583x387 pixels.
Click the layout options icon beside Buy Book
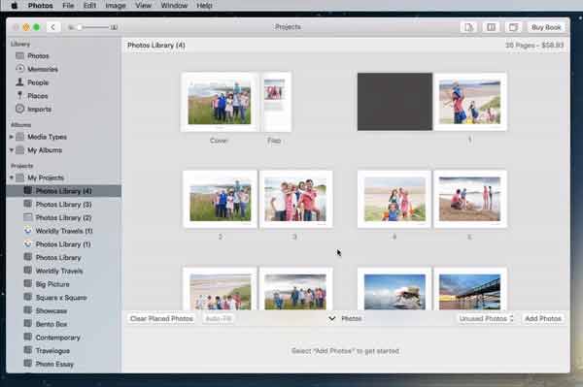(x=513, y=27)
